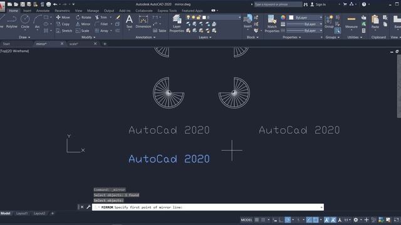Activate the Scale tool
Viewport: 401px width, 225px height.
tap(82, 31)
